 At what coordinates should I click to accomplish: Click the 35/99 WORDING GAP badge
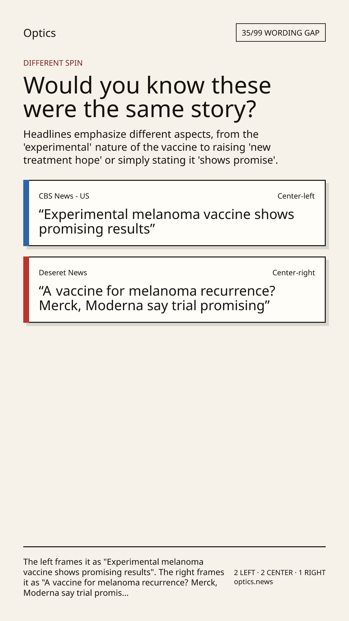tap(280, 33)
